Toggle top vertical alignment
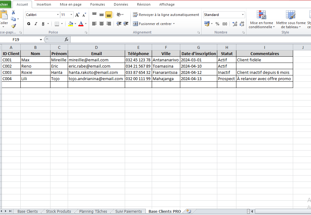Image resolution: width=311 pixels, height=215 pixels. (94, 15)
